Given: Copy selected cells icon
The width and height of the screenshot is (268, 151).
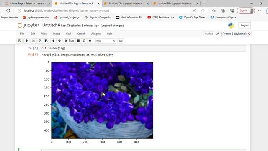Looking at the screenshot, I should pyautogui.click(x=40, y=41).
